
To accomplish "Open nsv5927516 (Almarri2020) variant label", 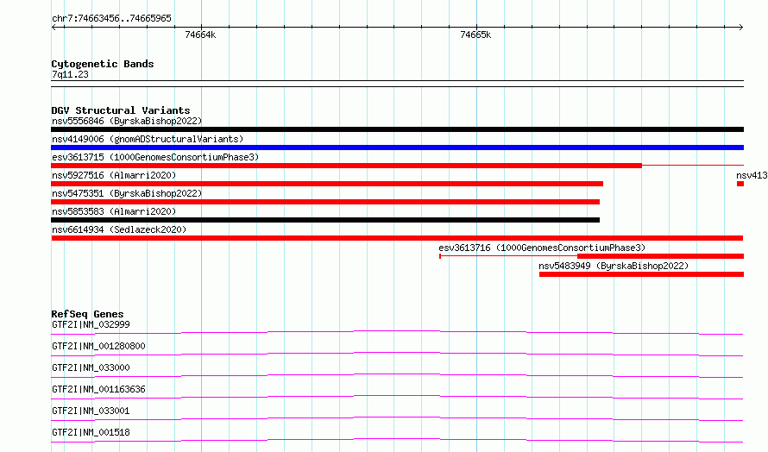I will point(114,175).
